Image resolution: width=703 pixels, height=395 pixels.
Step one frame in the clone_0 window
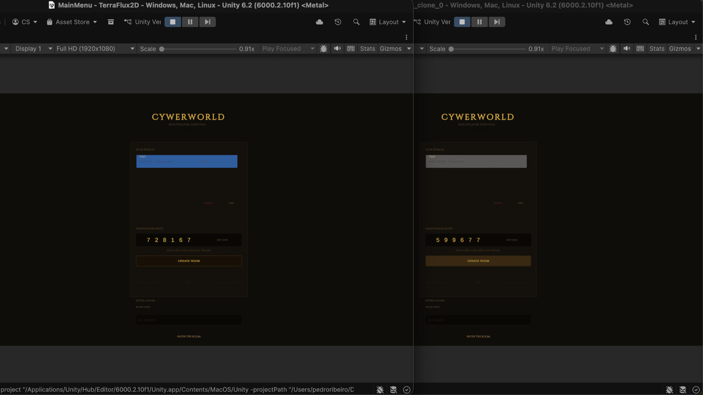(x=497, y=22)
